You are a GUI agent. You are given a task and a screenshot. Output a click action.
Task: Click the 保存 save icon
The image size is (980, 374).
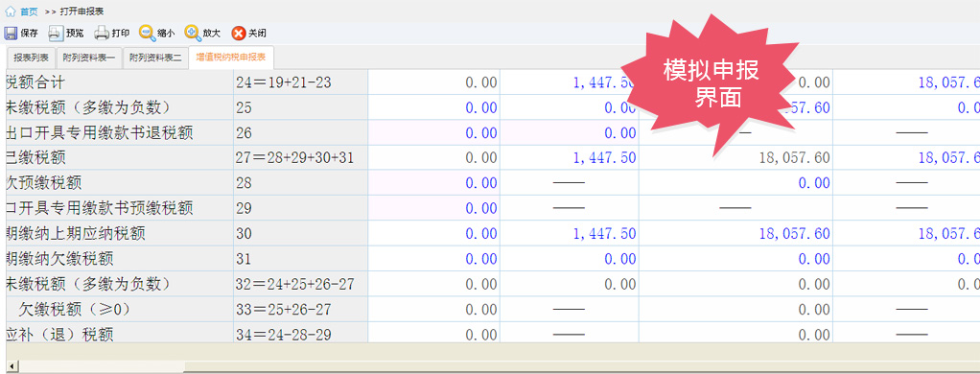(11, 34)
